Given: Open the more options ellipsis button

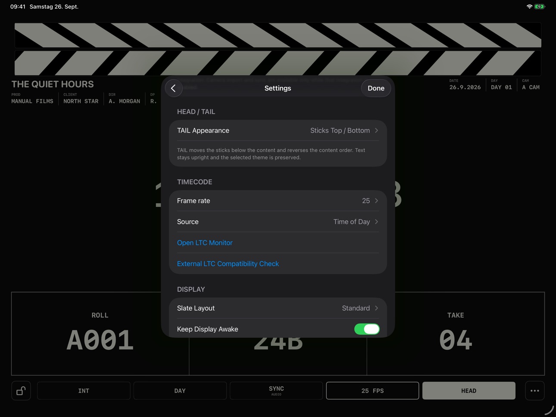Looking at the screenshot, I should click(535, 391).
